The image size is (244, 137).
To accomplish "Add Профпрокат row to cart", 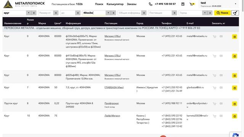I will (215, 104).
